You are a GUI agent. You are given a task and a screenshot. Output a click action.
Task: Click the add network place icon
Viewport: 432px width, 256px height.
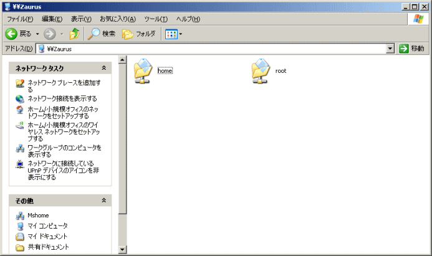click(20, 83)
